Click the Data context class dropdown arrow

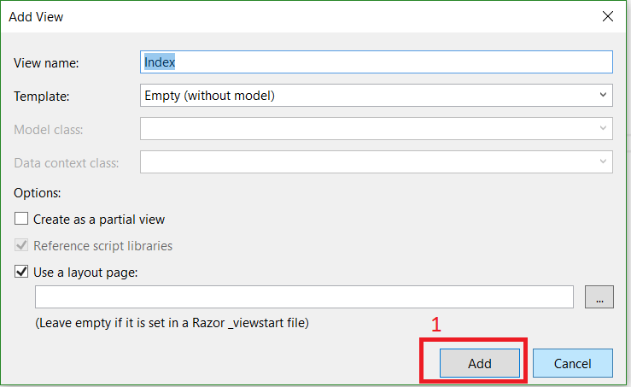click(x=604, y=161)
